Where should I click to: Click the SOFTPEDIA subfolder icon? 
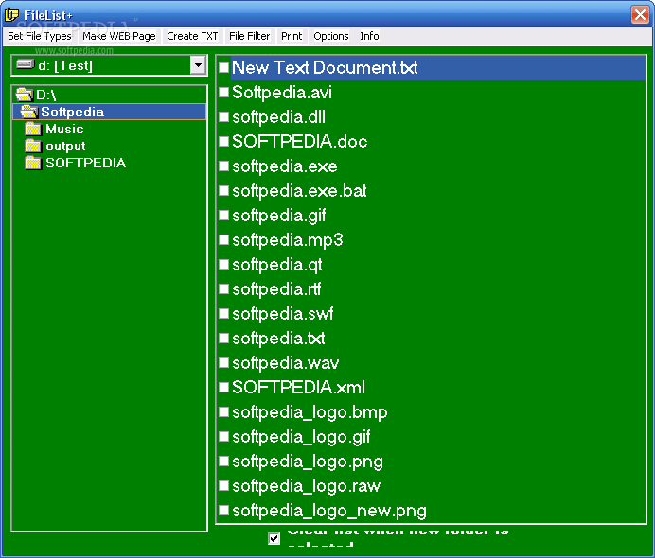coord(33,163)
